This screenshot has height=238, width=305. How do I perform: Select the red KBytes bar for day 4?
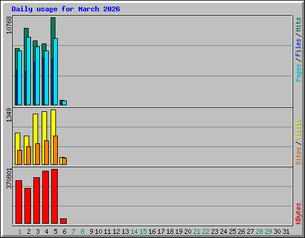click(45, 197)
